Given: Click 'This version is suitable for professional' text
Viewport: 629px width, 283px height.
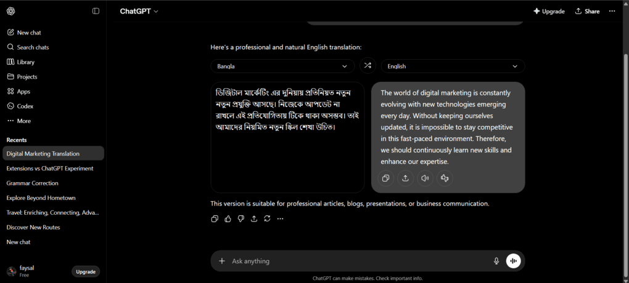Looking at the screenshot, I should point(350,204).
